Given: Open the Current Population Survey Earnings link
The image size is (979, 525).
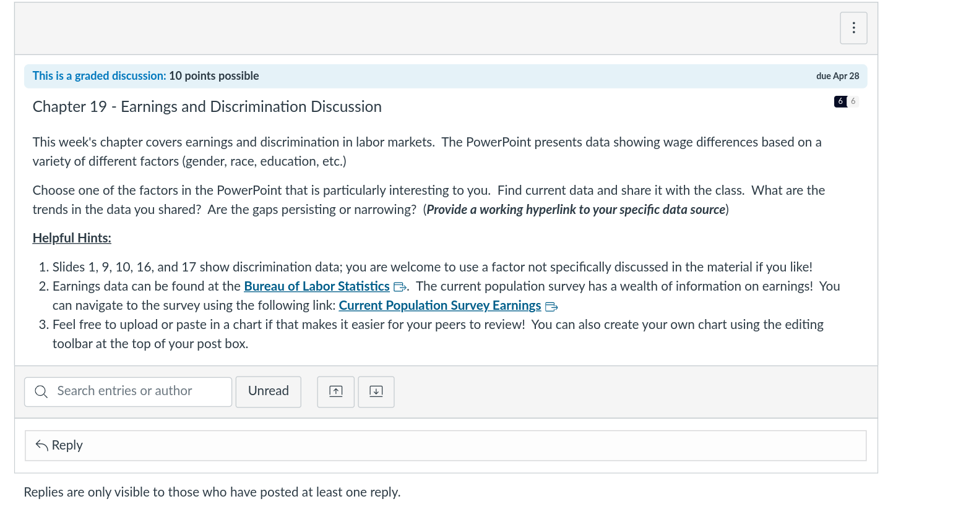Looking at the screenshot, I should [x=439, y=305].
